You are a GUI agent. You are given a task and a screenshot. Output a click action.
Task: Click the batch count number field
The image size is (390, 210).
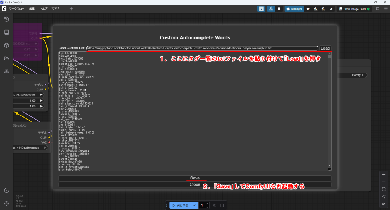click(202, 205)
